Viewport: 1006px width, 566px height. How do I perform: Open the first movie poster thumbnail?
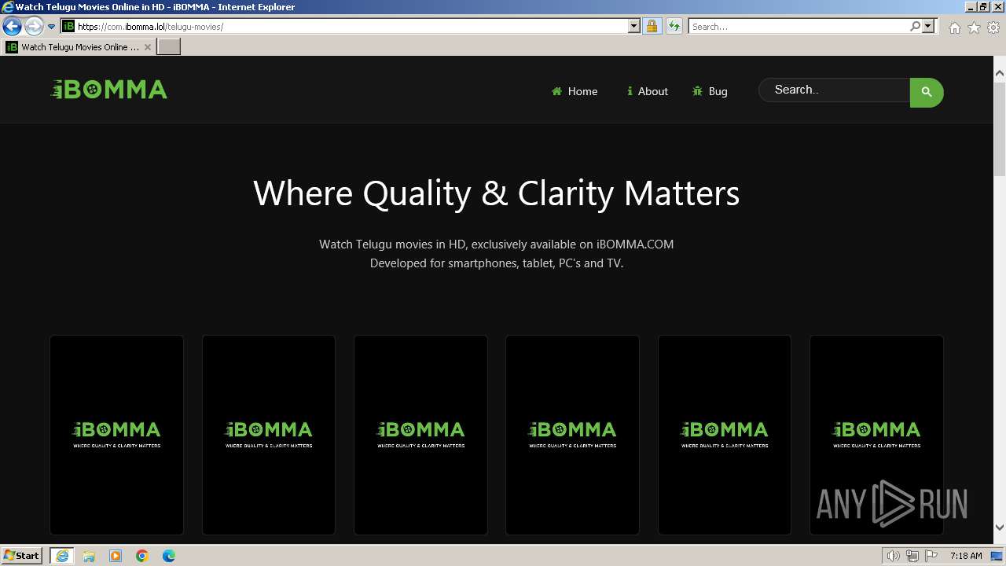click(116, 435)
